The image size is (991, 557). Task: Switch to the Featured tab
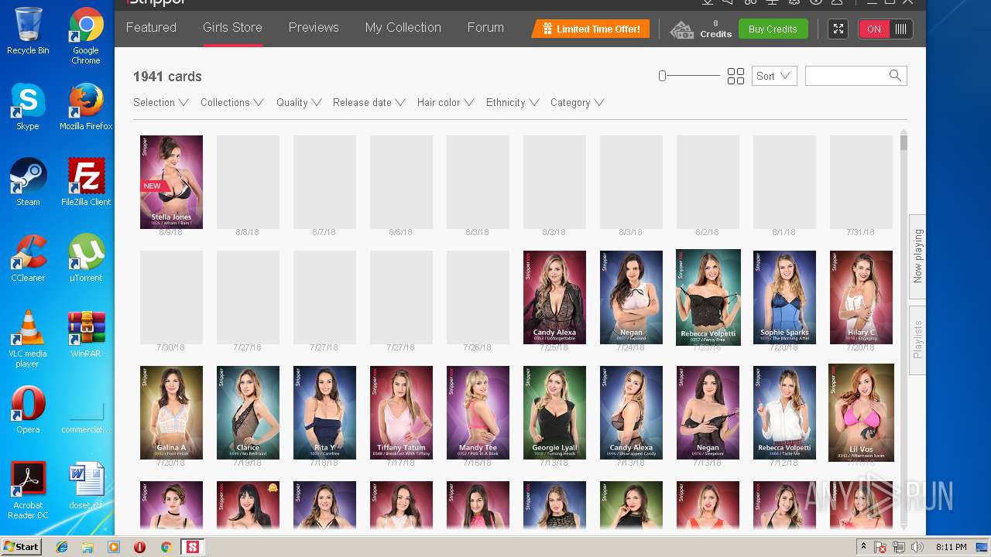(151, 28)
